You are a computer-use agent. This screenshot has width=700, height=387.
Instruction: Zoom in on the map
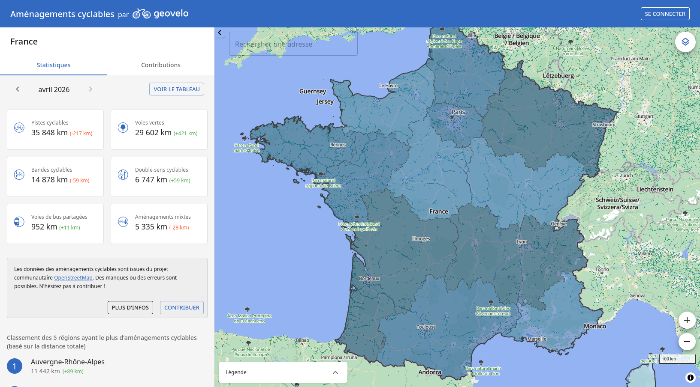687,320
